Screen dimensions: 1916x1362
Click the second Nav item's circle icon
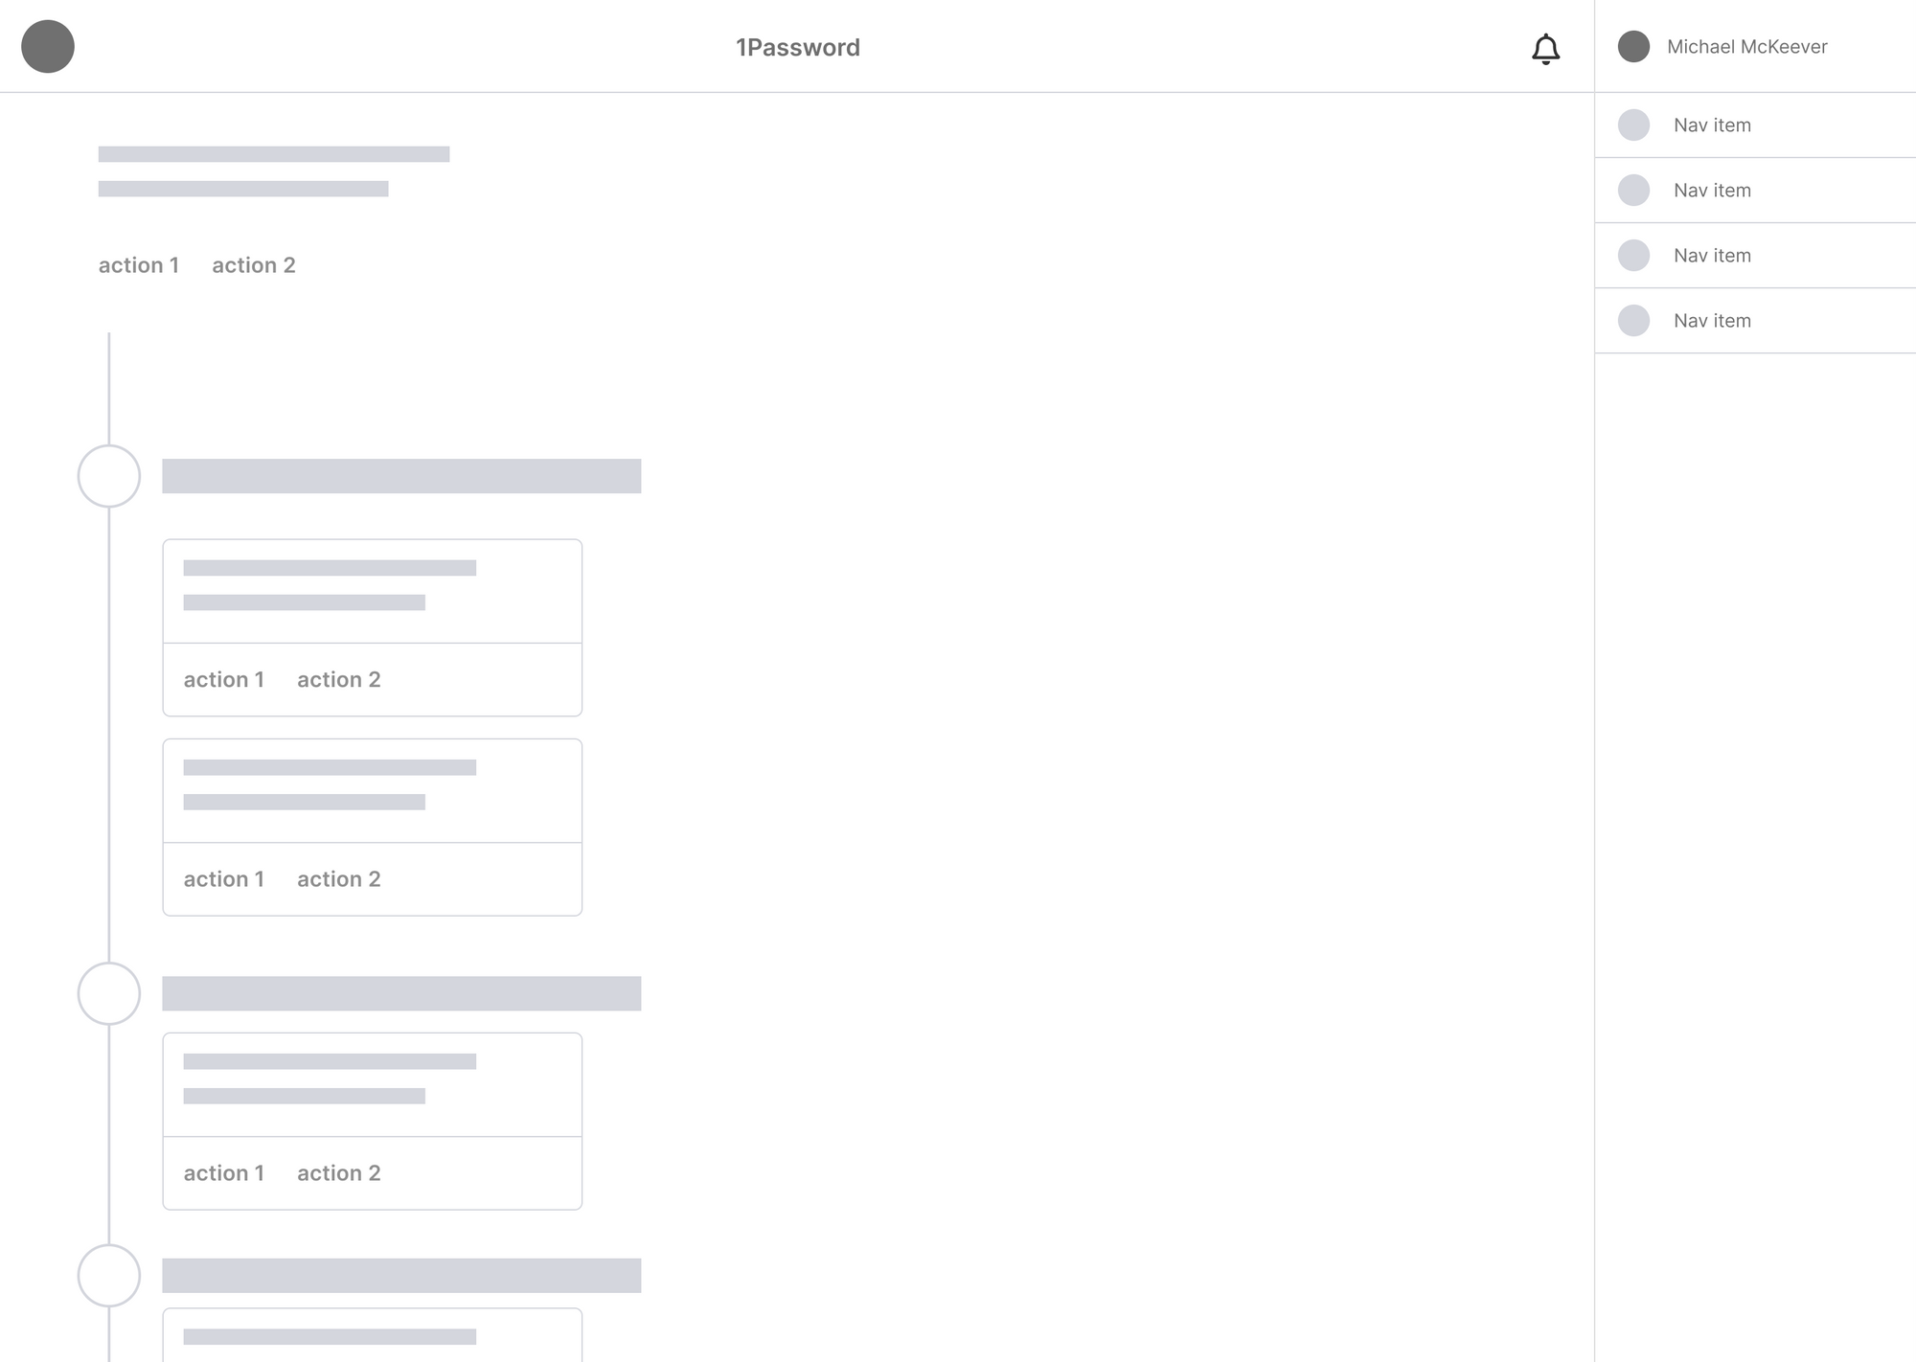[1633, 190]
